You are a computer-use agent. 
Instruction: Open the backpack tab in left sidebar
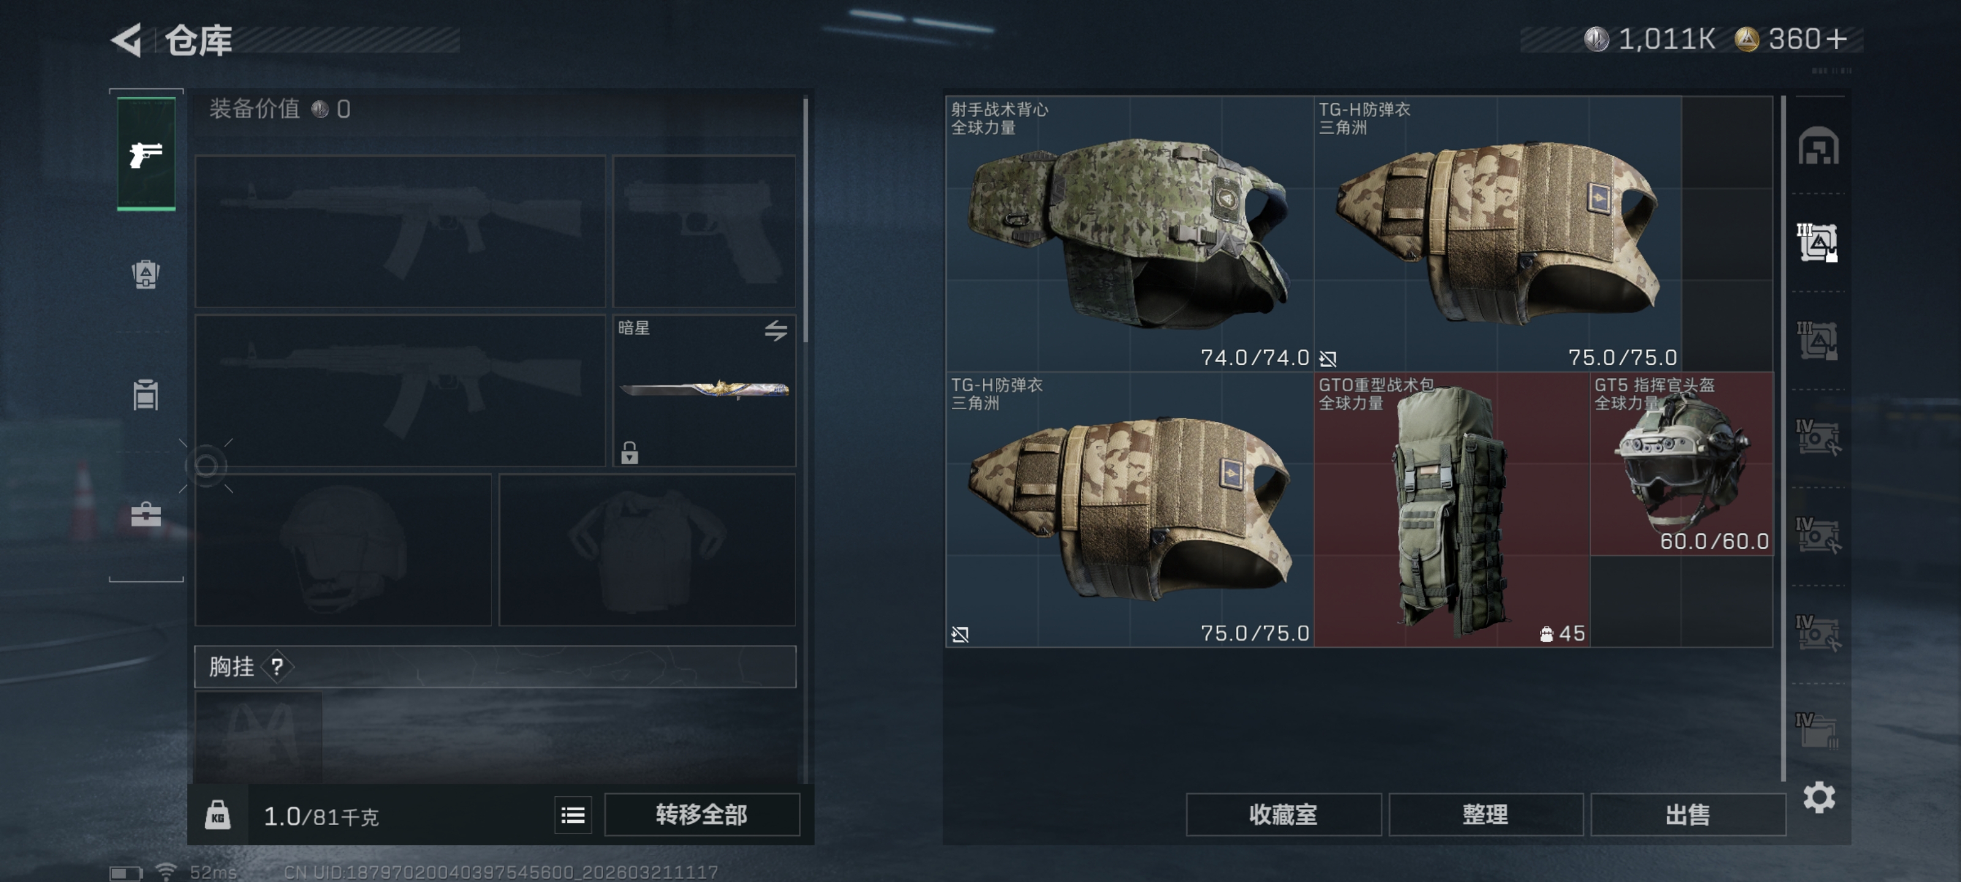(145, 275)
